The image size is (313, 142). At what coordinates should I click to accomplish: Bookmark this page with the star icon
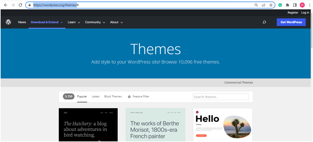pos(271,5)
